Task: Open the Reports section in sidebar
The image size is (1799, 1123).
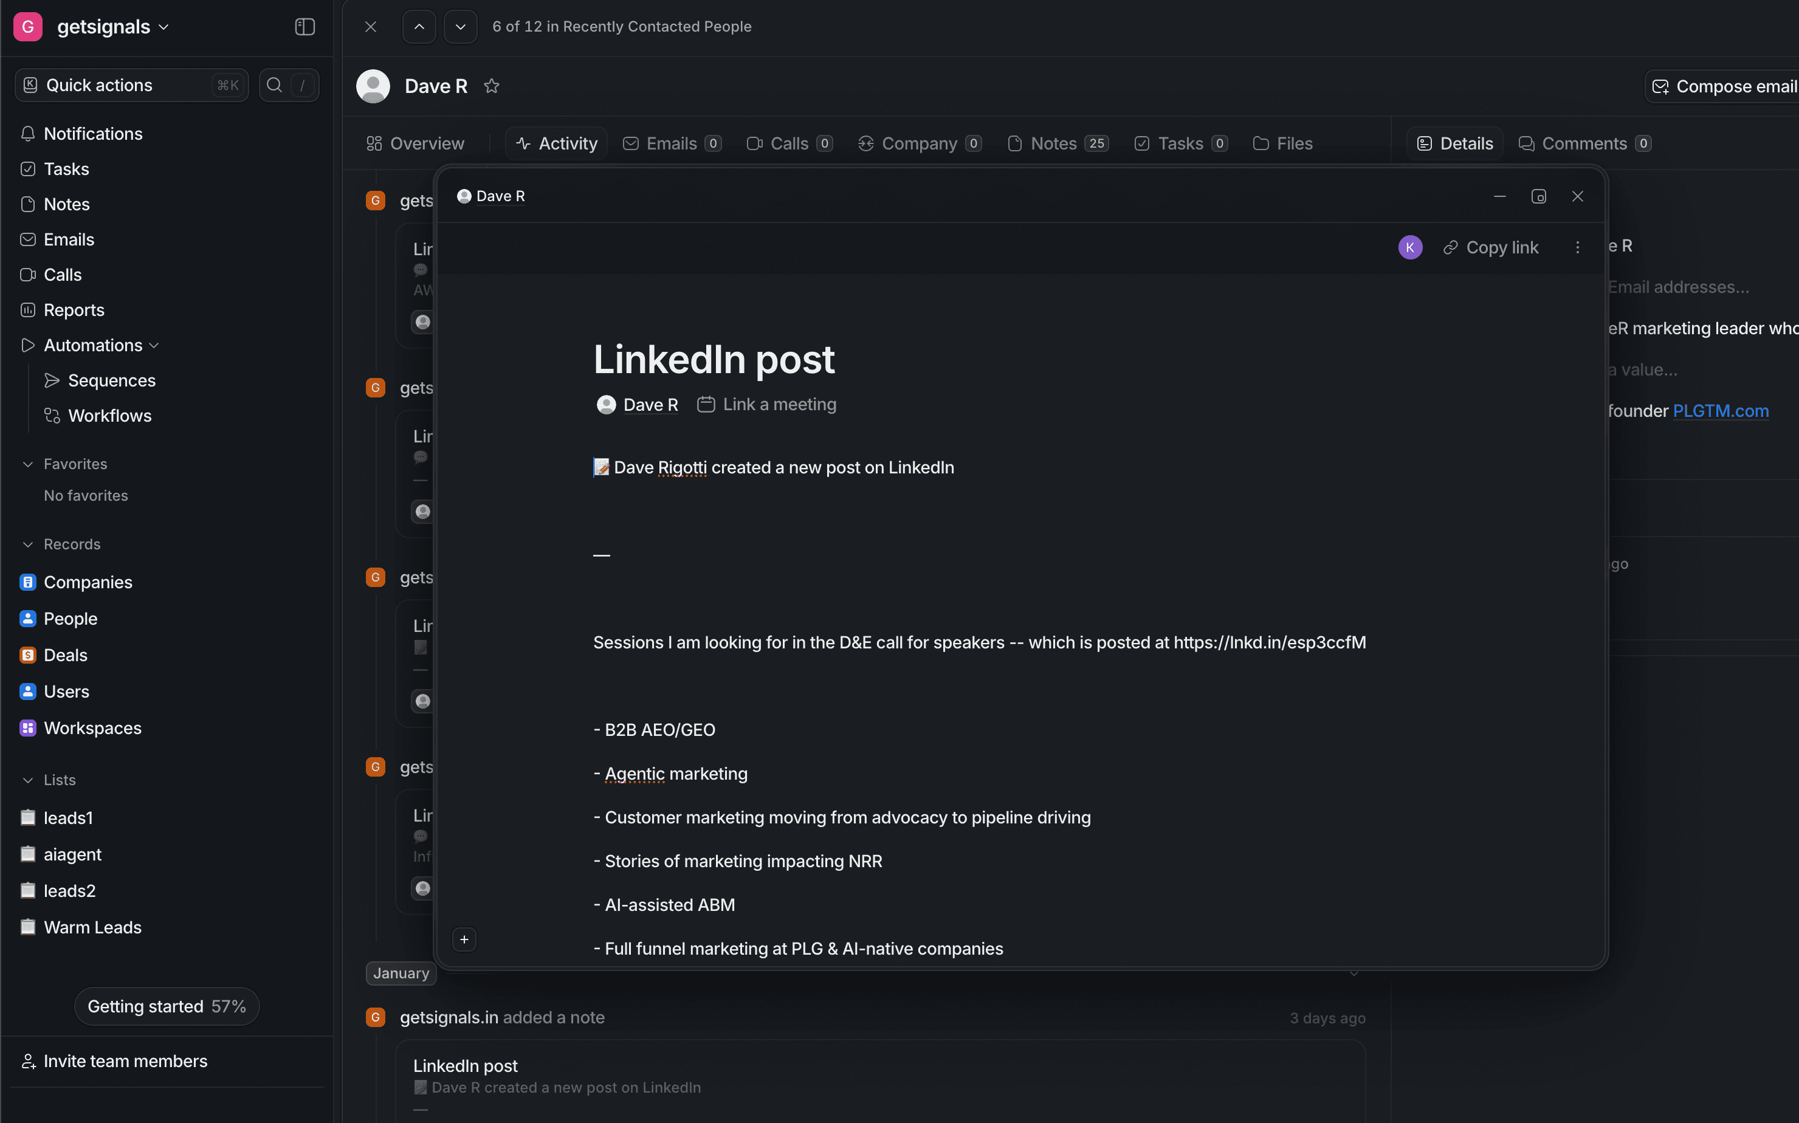Action: pos(74,310)
